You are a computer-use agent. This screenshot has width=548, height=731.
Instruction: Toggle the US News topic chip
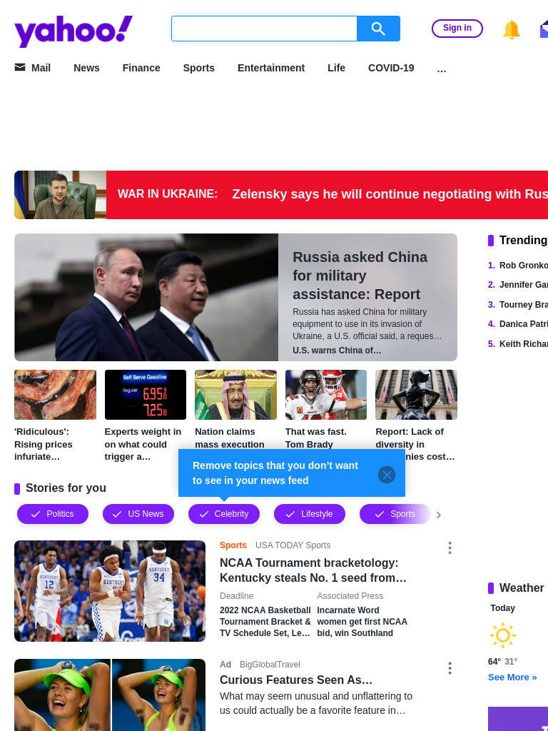tap(138, 514)
